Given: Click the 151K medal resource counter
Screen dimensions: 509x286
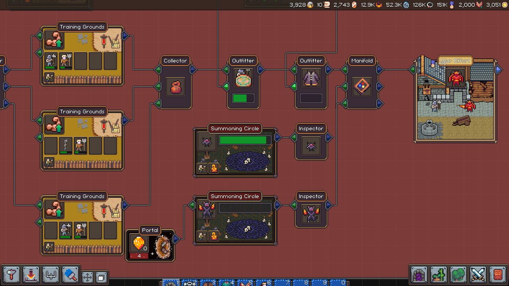Looking at the screenshot, I should tap(446, 5).
